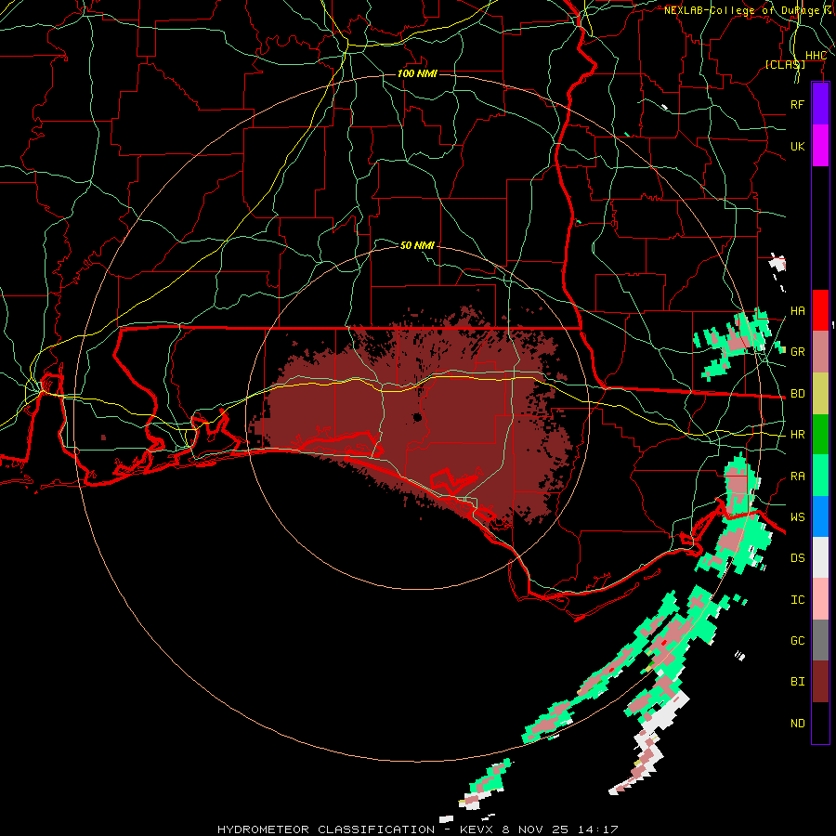Click the GC gray legend swatch
The image size is (836, 836).
tap(820, 640)
